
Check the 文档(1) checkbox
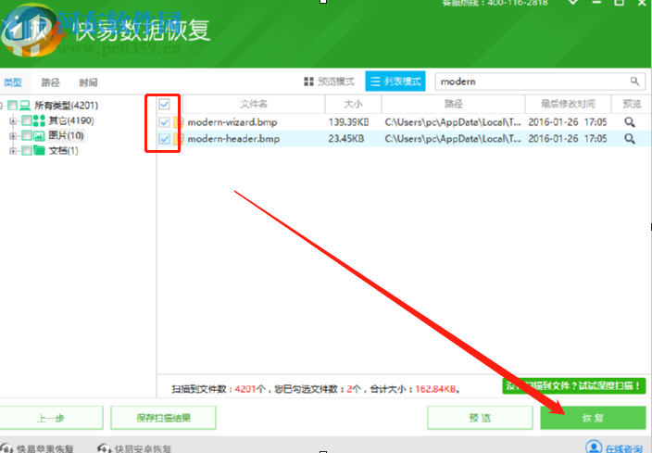tap(27, 150)
